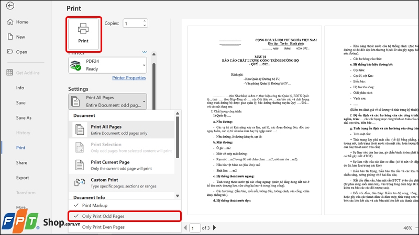Click the 46% zoom level
Image resolution: width=419 pixels, height=235 pixels.
click(x=407, y=228)
